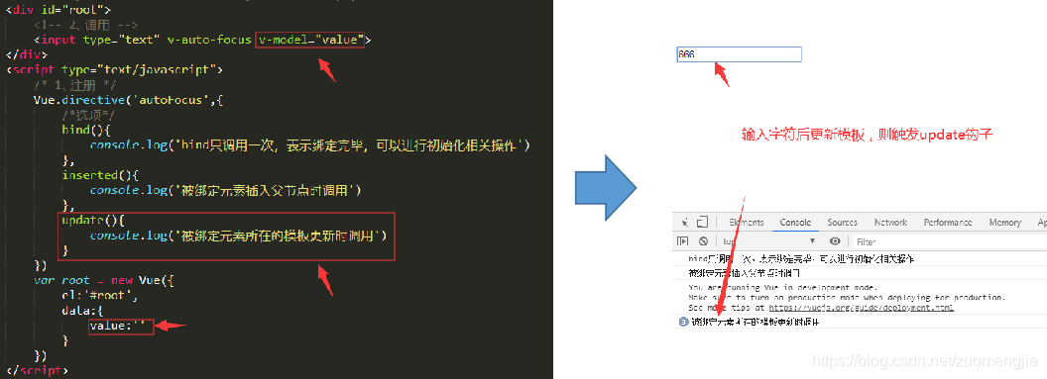Go to the Network tab
The image size is (1047, 379).
click(x=890, y=223)
